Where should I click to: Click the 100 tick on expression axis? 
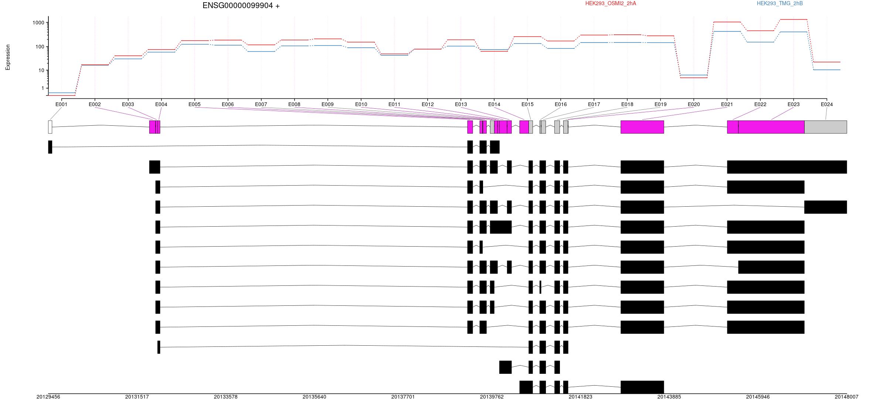click(41, 47)
